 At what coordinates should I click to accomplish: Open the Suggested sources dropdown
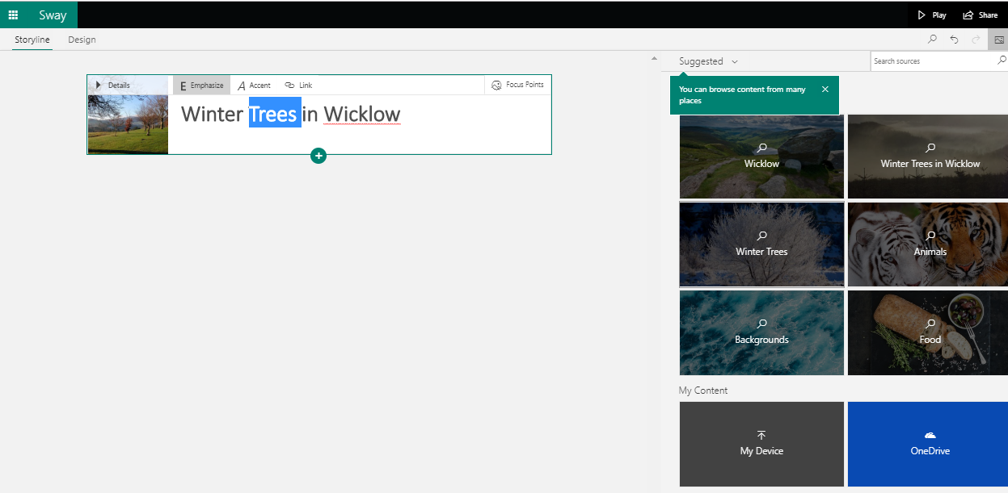pos(708,61)
